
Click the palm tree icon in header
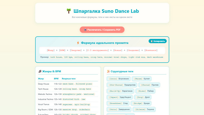[x=69, y=11]
